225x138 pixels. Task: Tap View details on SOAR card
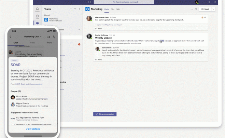tap(33, 129)
